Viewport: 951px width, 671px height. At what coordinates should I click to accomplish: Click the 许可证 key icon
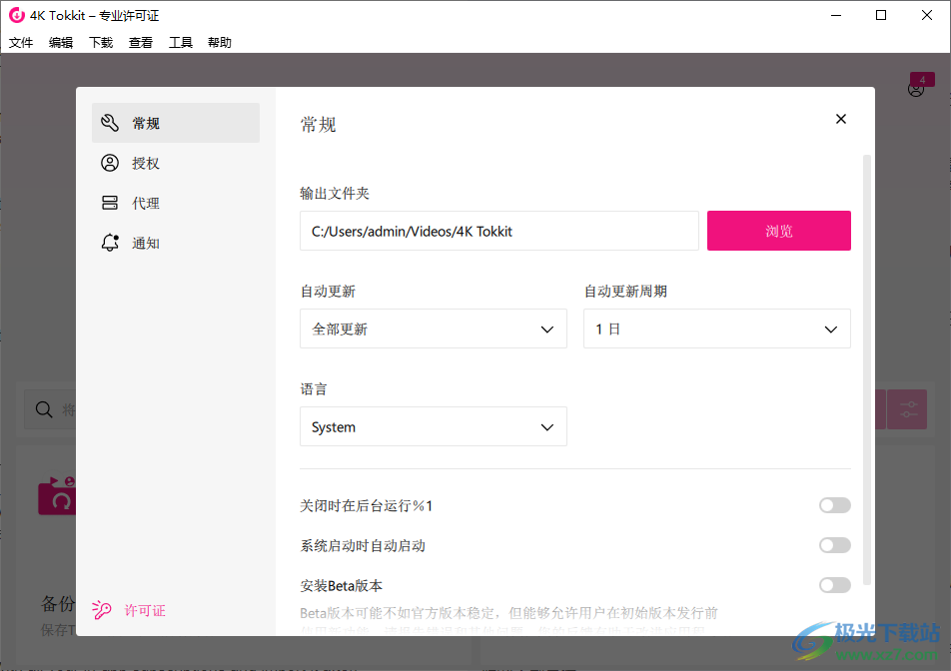click(101, 610)
